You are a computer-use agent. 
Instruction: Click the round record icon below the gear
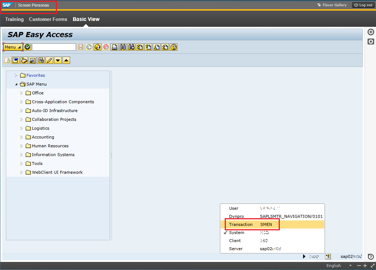tap(371, 42)
